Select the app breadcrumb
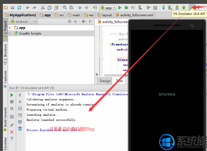This screenshot has height=151, width=207. click(45, 15)
